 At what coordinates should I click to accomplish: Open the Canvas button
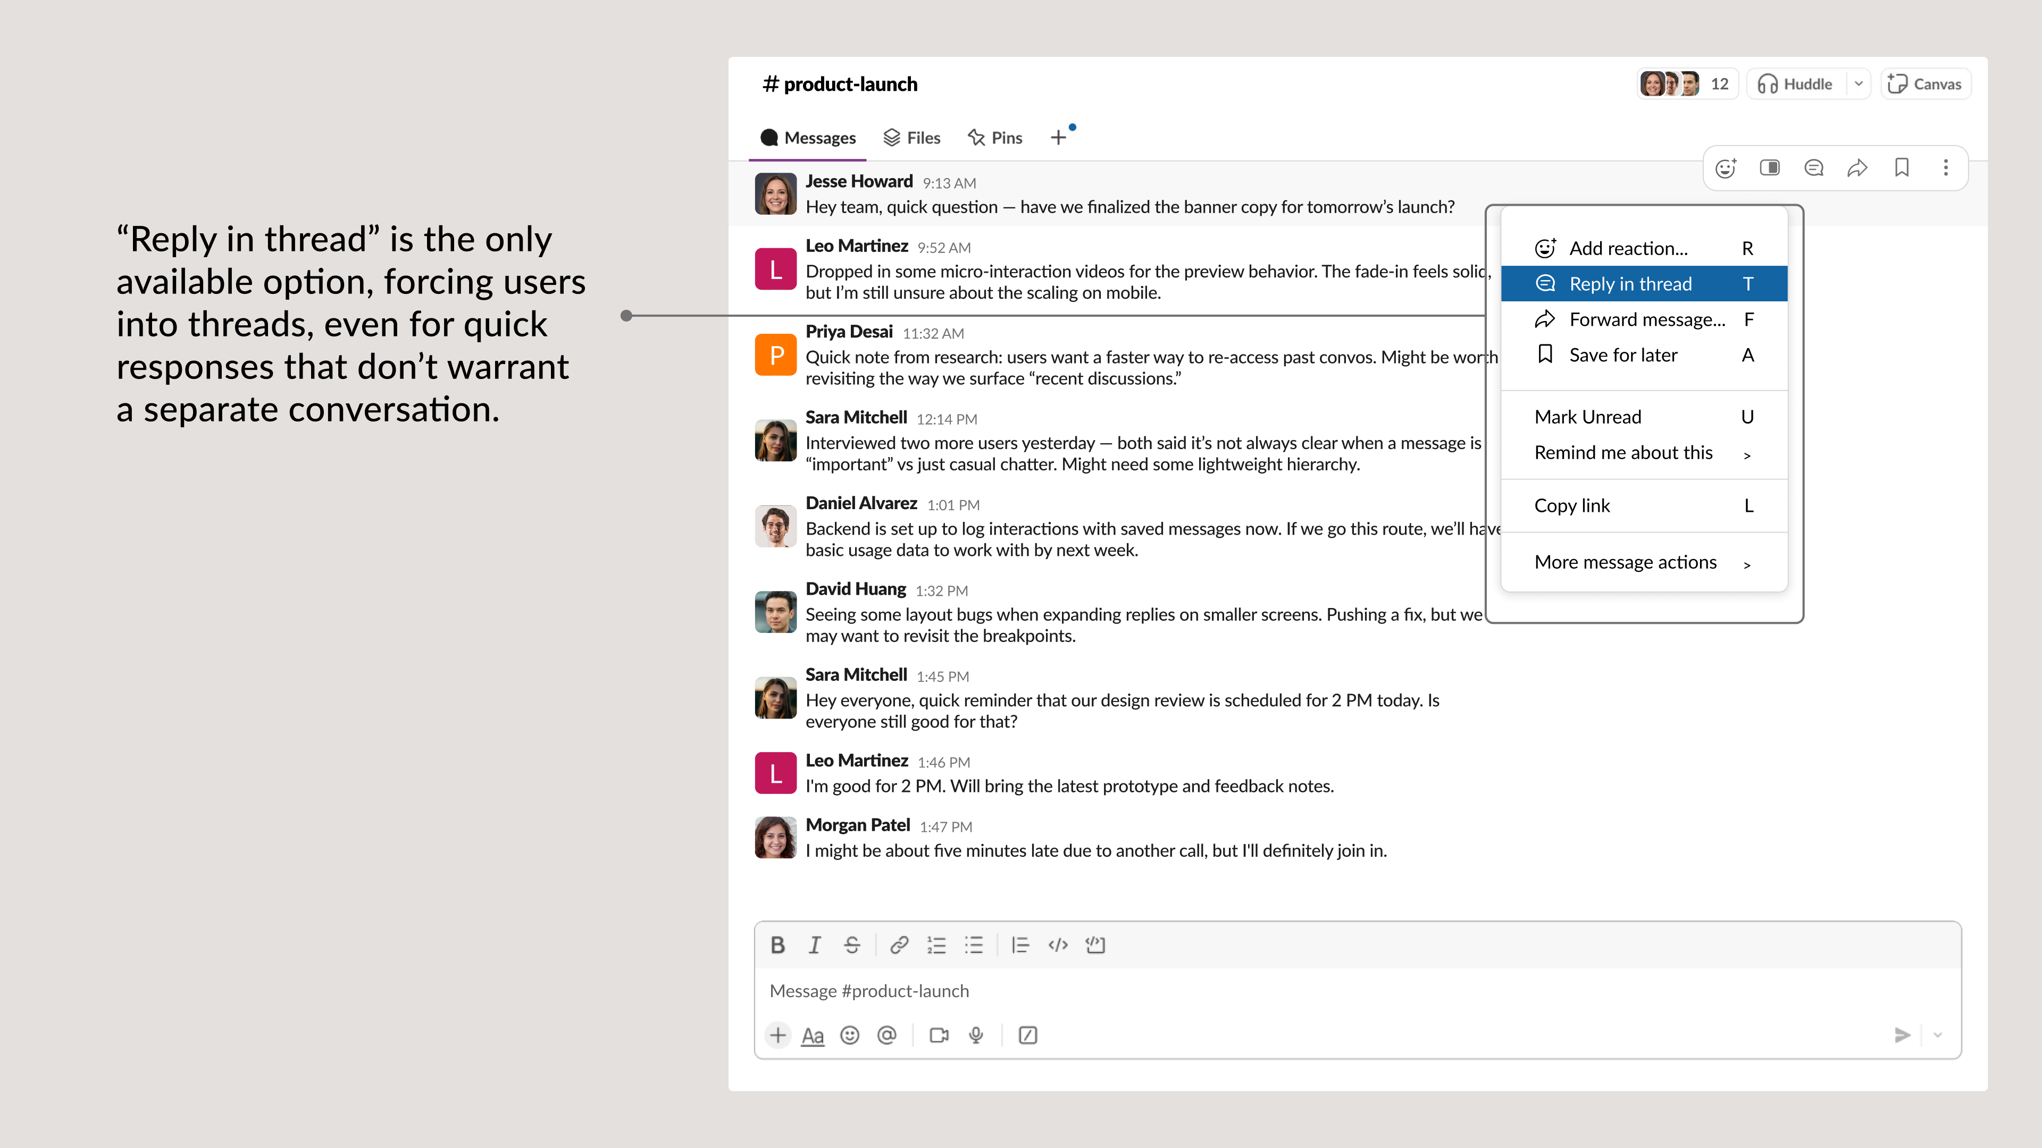1924,84
